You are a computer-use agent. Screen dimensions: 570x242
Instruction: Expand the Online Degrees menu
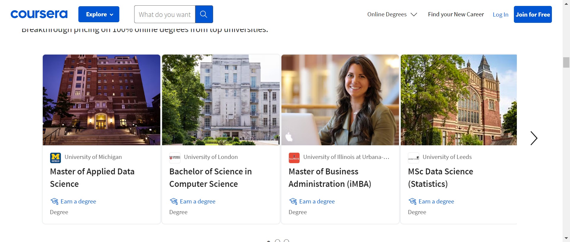point(392,14)
